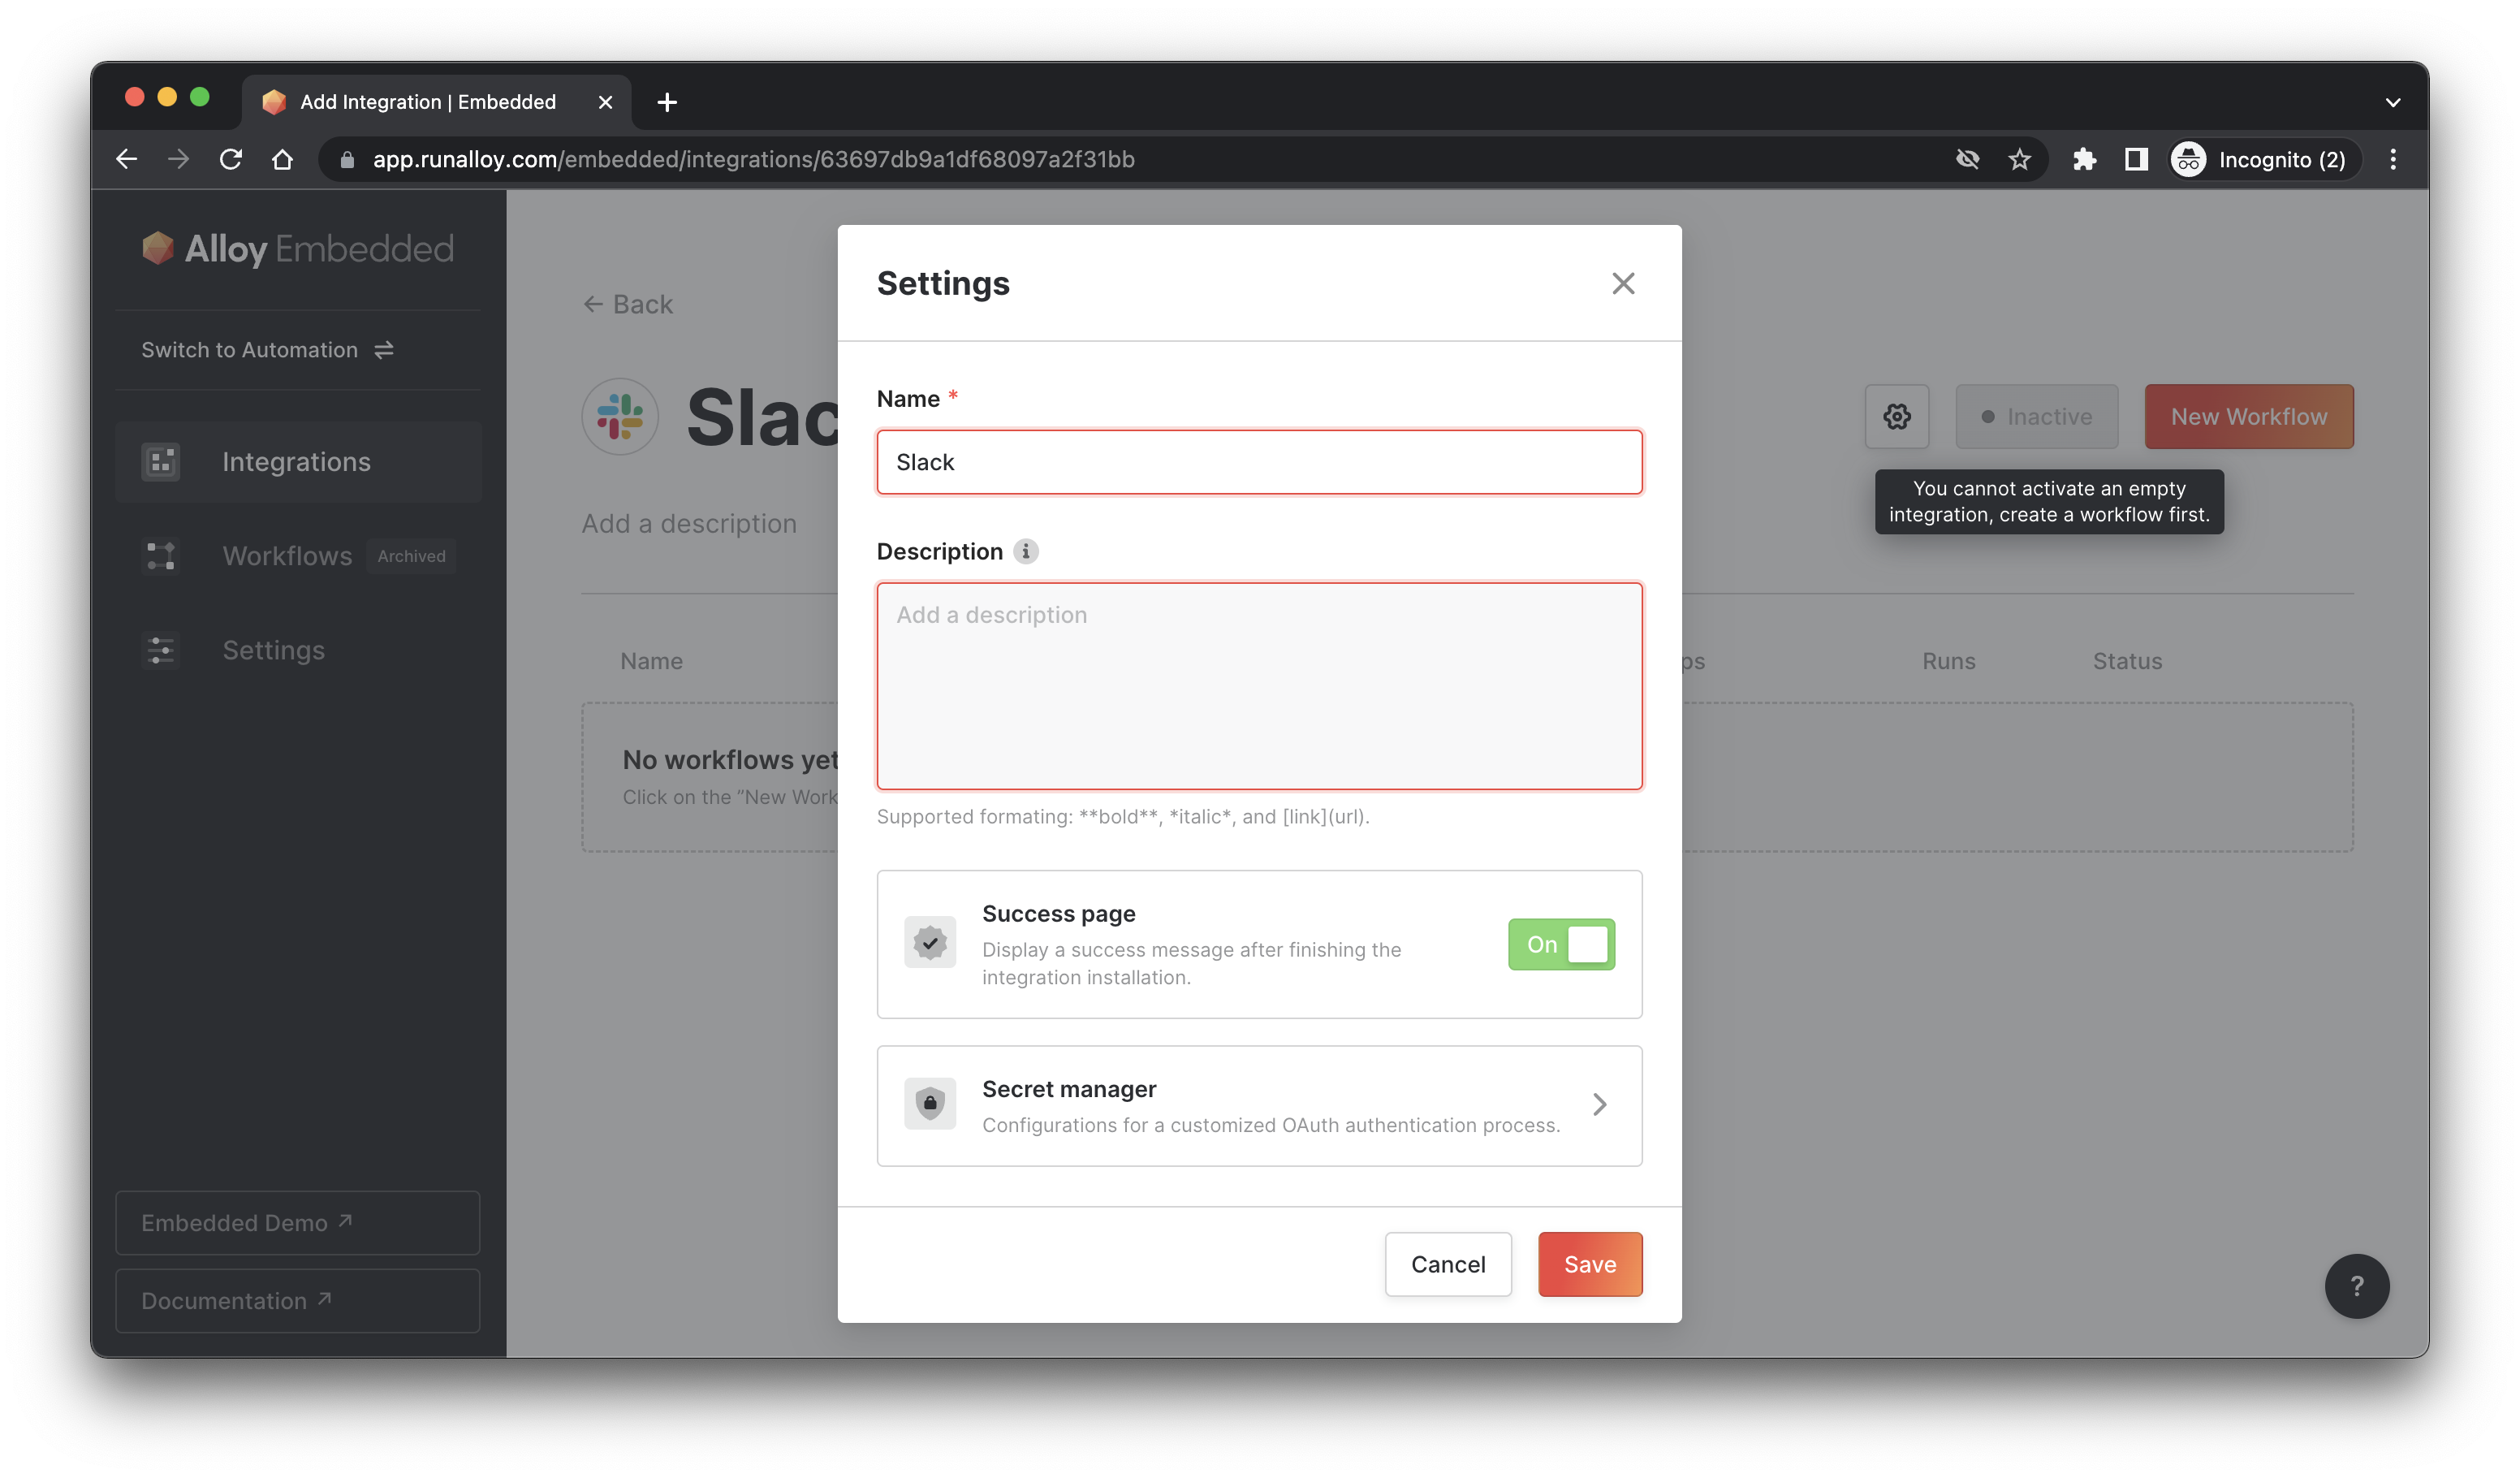
Task: Click the Inactive status toggle
Action: click(2036, 417)
